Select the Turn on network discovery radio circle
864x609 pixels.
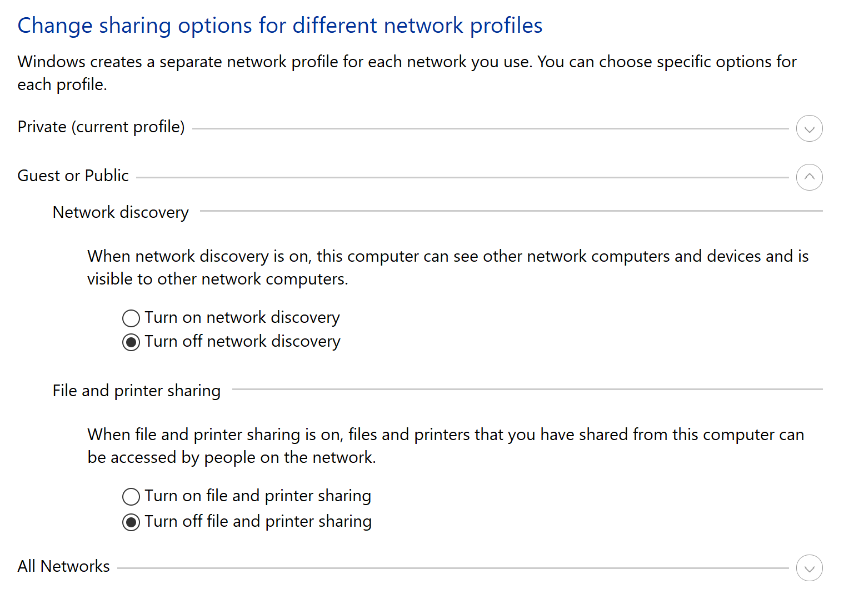click(131, 318)
